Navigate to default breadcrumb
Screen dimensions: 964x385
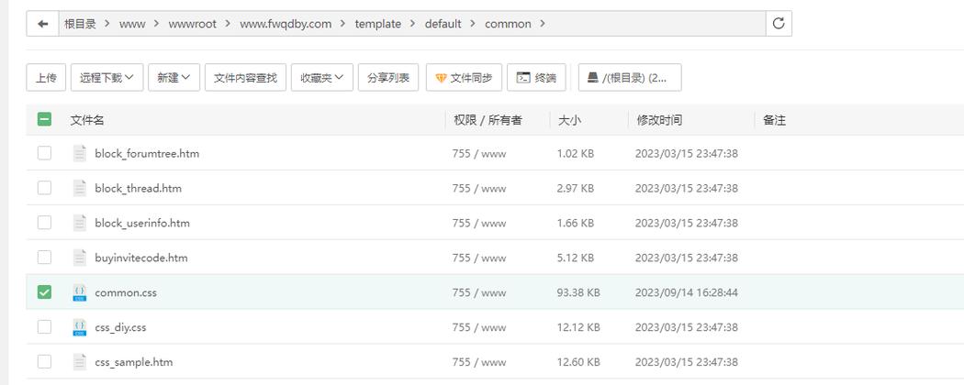(x=443, y=24)
